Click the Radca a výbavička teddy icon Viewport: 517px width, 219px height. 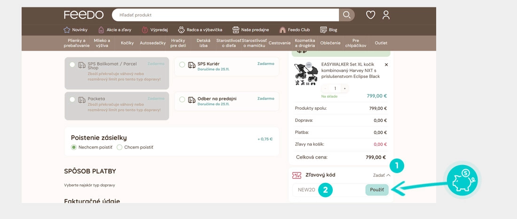pyautogui.click(x=181, y=30)
